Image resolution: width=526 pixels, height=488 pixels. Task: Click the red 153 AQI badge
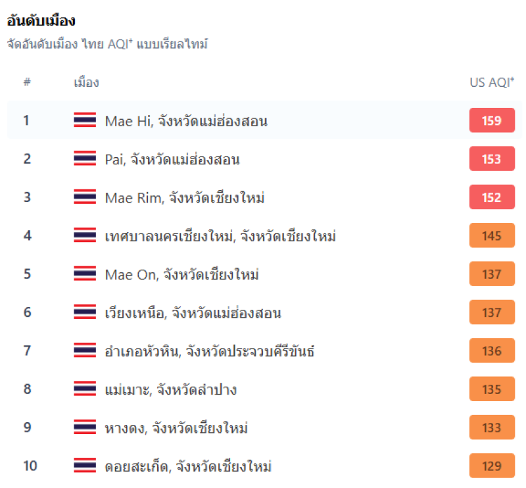492,159
